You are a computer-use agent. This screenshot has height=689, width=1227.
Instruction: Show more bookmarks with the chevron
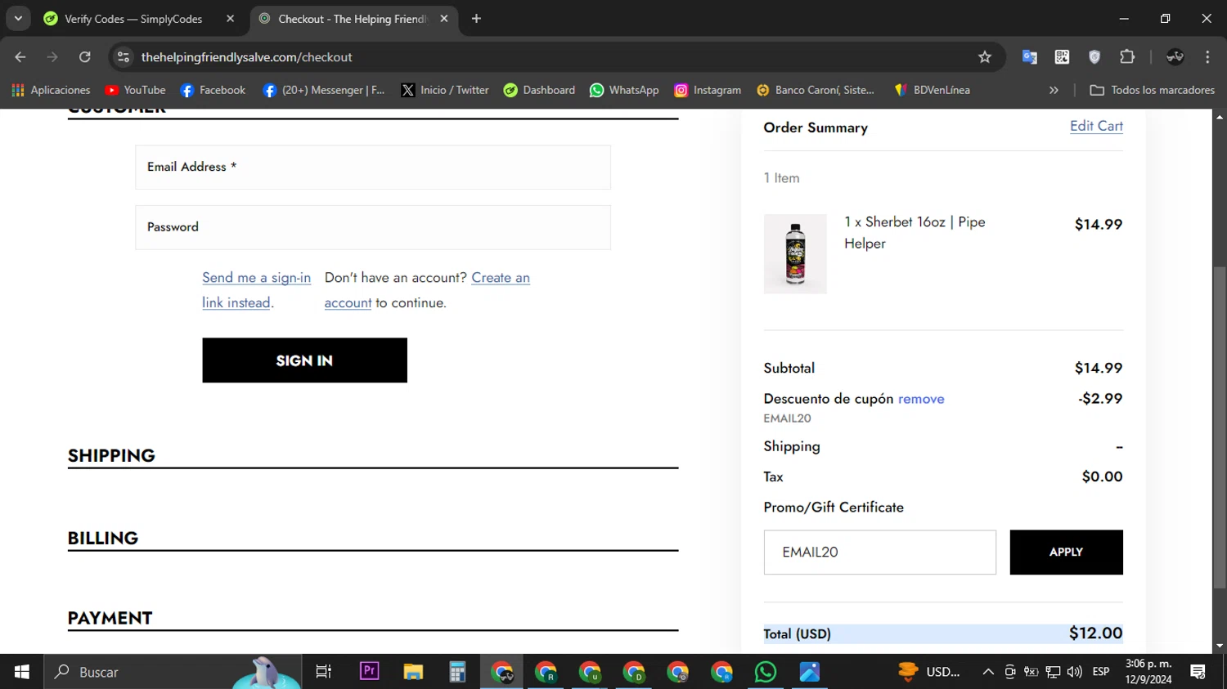coord(1054,90)
